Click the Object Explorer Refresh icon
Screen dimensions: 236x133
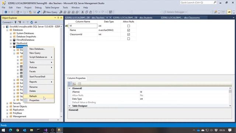(32, 22)
